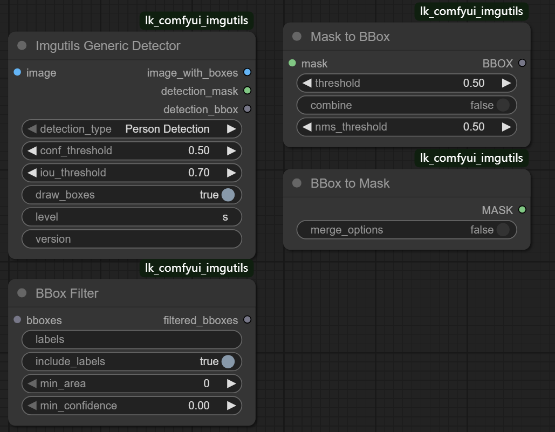This screenshot has width=555, height=432.
Task: Decrease iou_threshold using the left arrow
Action: point(32,173)
